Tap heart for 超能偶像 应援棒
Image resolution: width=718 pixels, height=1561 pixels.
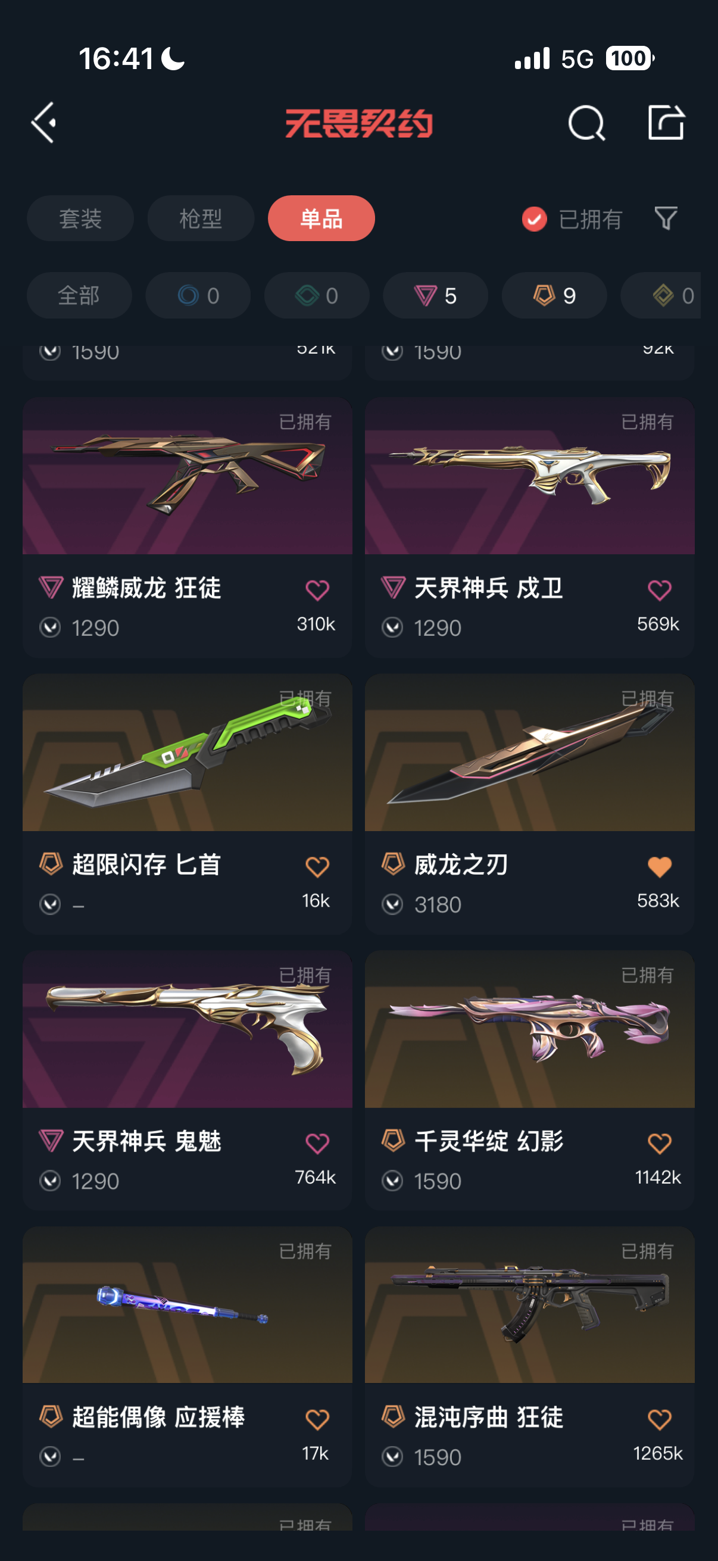pos(317,1419)
